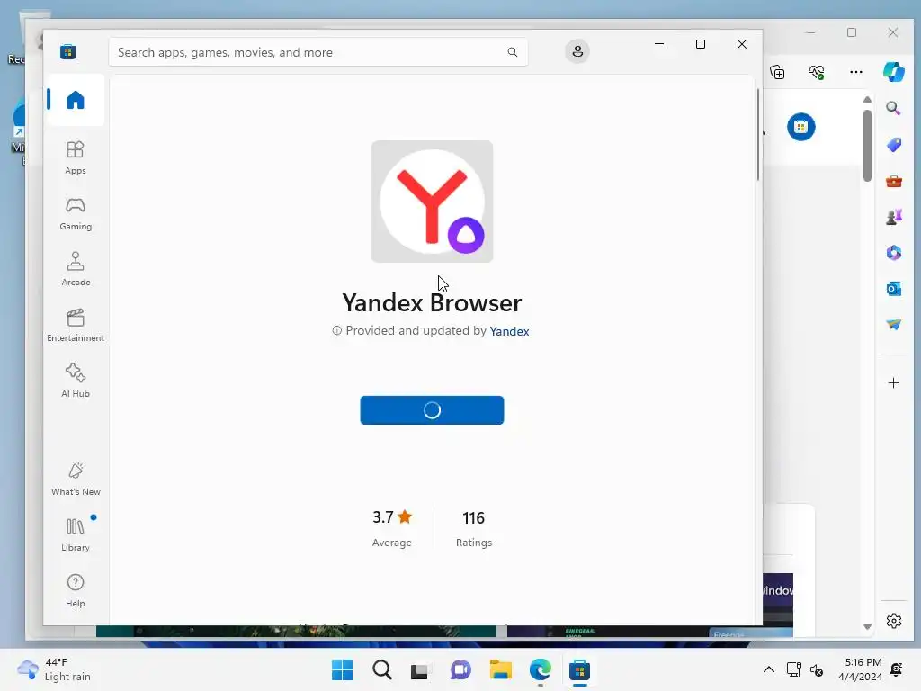This screenshot has height=691, width=921.
Task: Open the Windows Start menu
Action: point(342,669)
